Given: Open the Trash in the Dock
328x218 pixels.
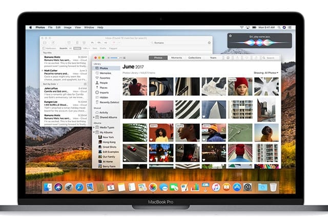Looking at the screenshot, I should (273, 187).
